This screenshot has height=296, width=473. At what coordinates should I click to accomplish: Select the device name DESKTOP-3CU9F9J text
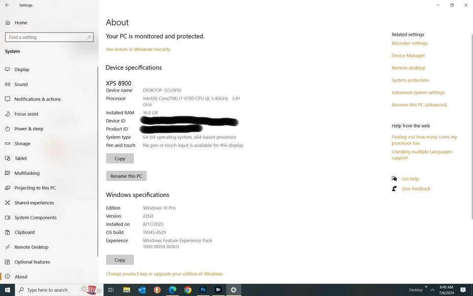click(x=162, y=90)
